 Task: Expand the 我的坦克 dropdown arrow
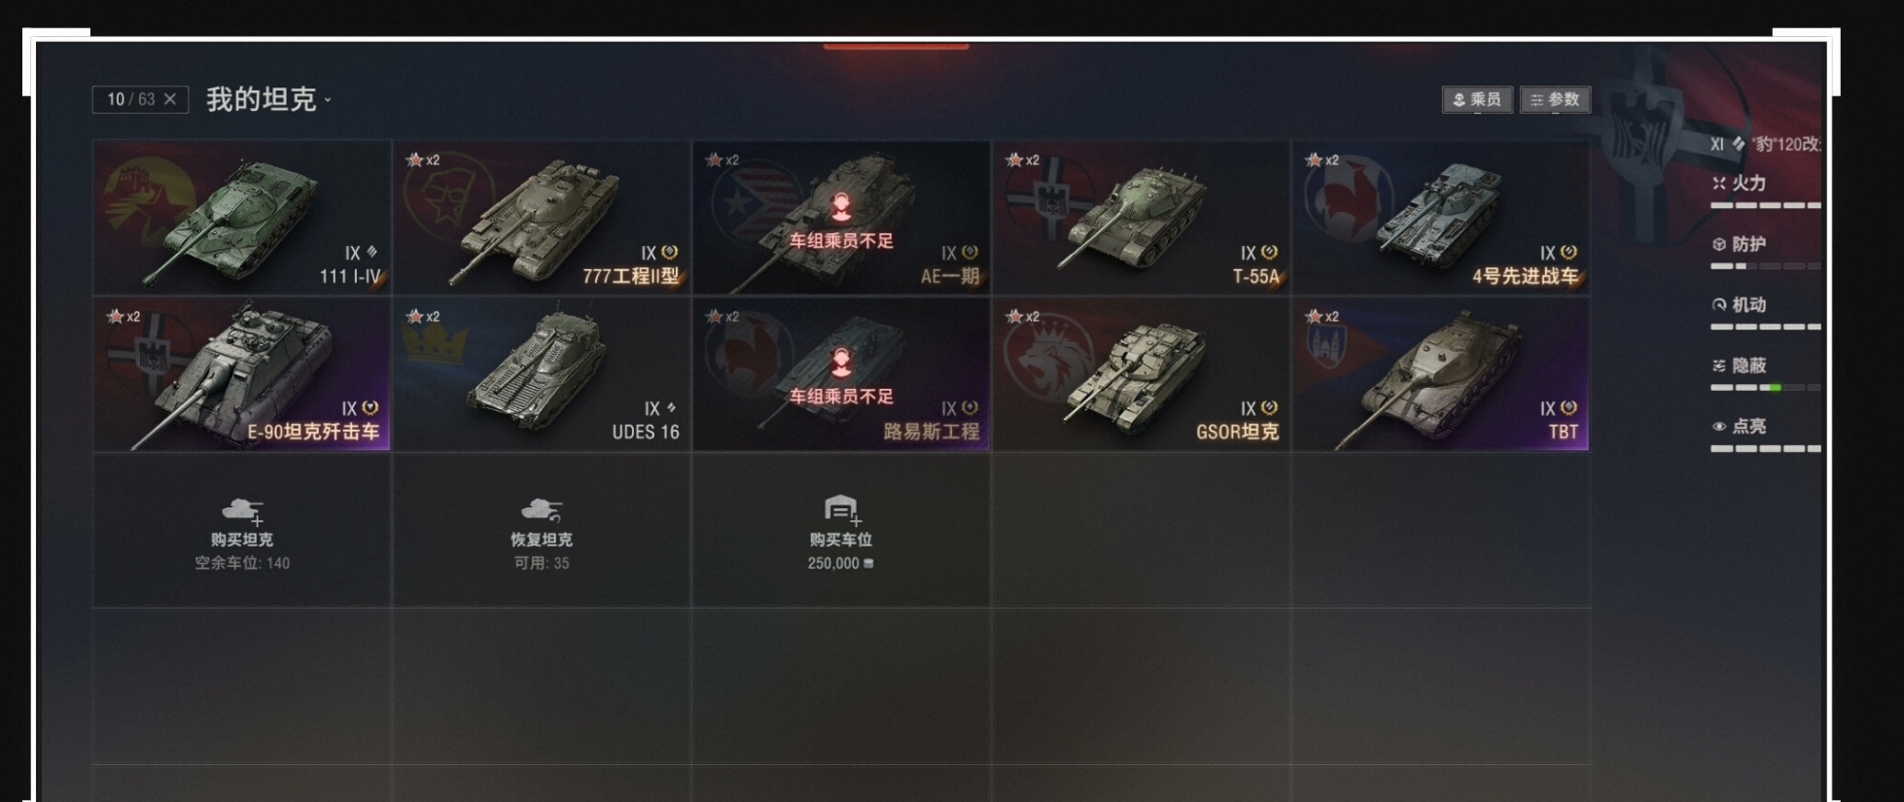point(328,100)
